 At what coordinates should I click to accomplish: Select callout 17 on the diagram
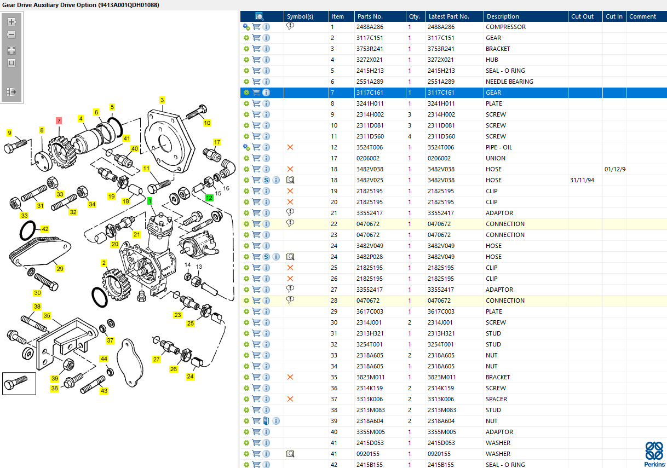click(217, 142)
